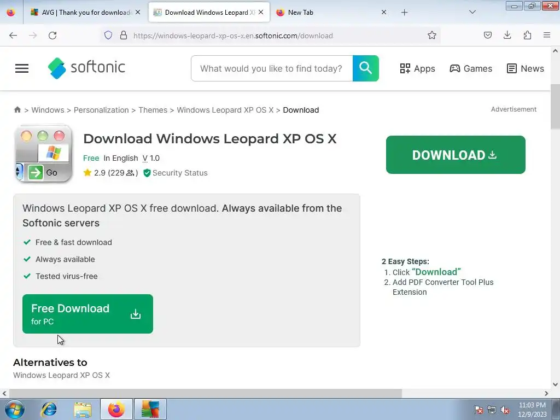Open Windows Explorer from the taskbar

[x=83, y=409]
